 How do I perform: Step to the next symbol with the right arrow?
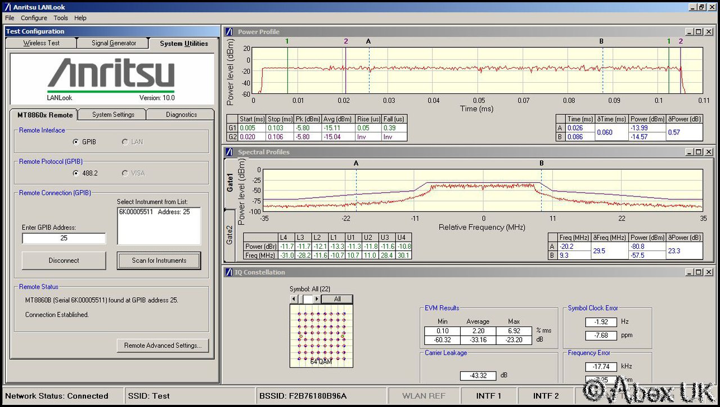317,299
